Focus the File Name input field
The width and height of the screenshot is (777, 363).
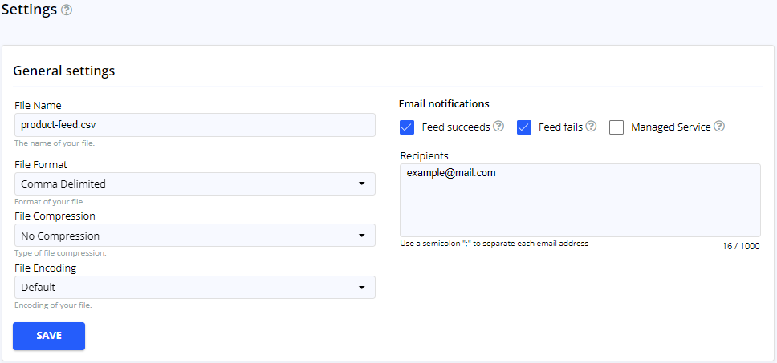tap(195, 125)
